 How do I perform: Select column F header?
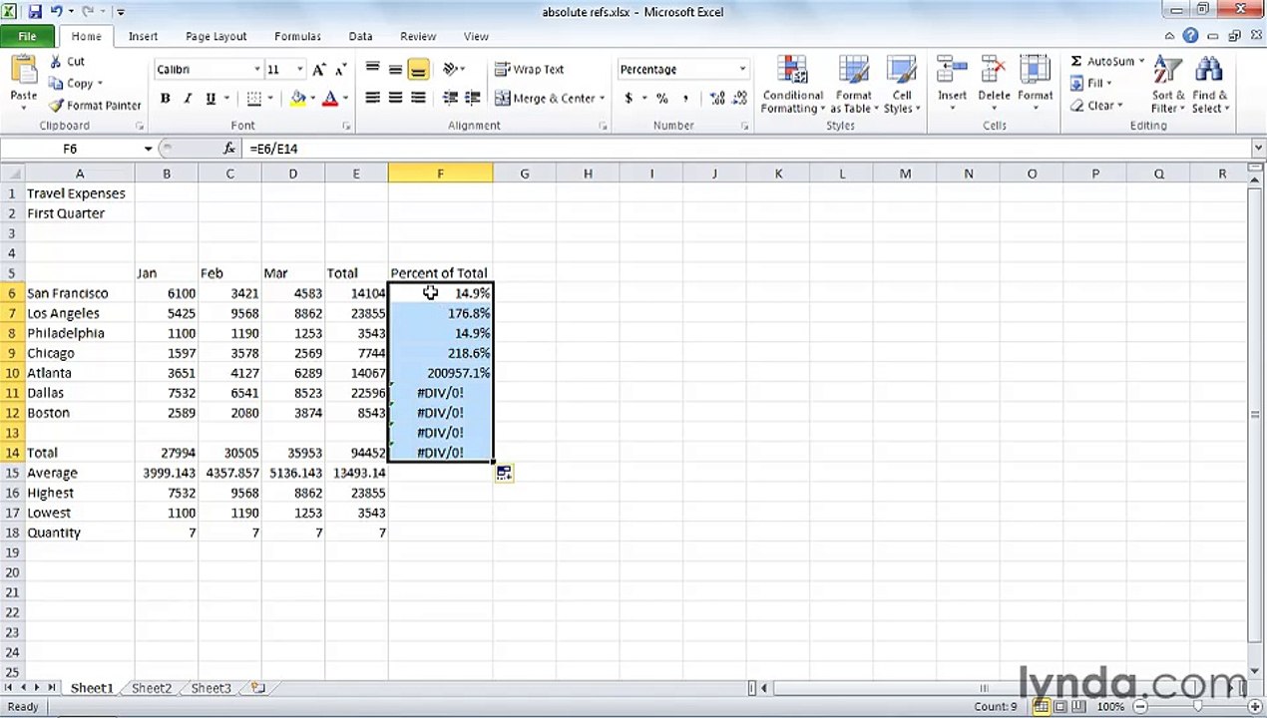point(440,174)
